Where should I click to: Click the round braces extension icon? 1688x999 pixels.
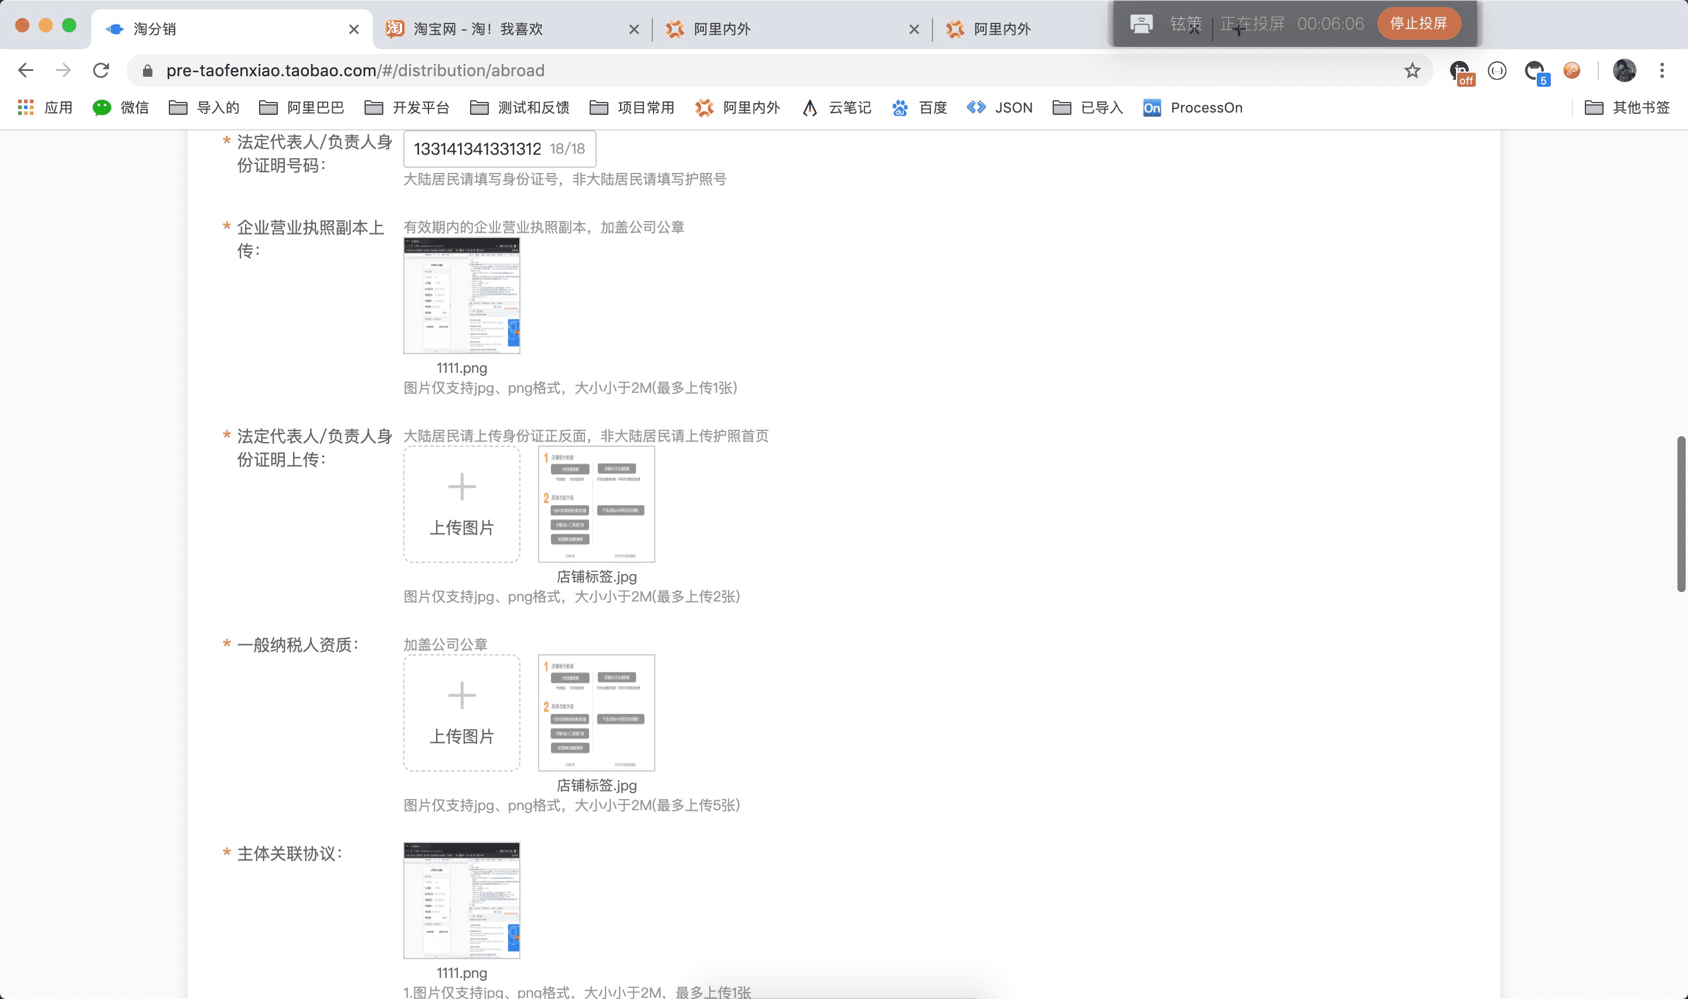[x=1497, y=71]
